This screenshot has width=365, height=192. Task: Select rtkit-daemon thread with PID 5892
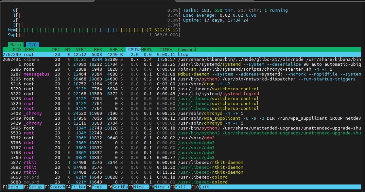(x=182, y=167)
